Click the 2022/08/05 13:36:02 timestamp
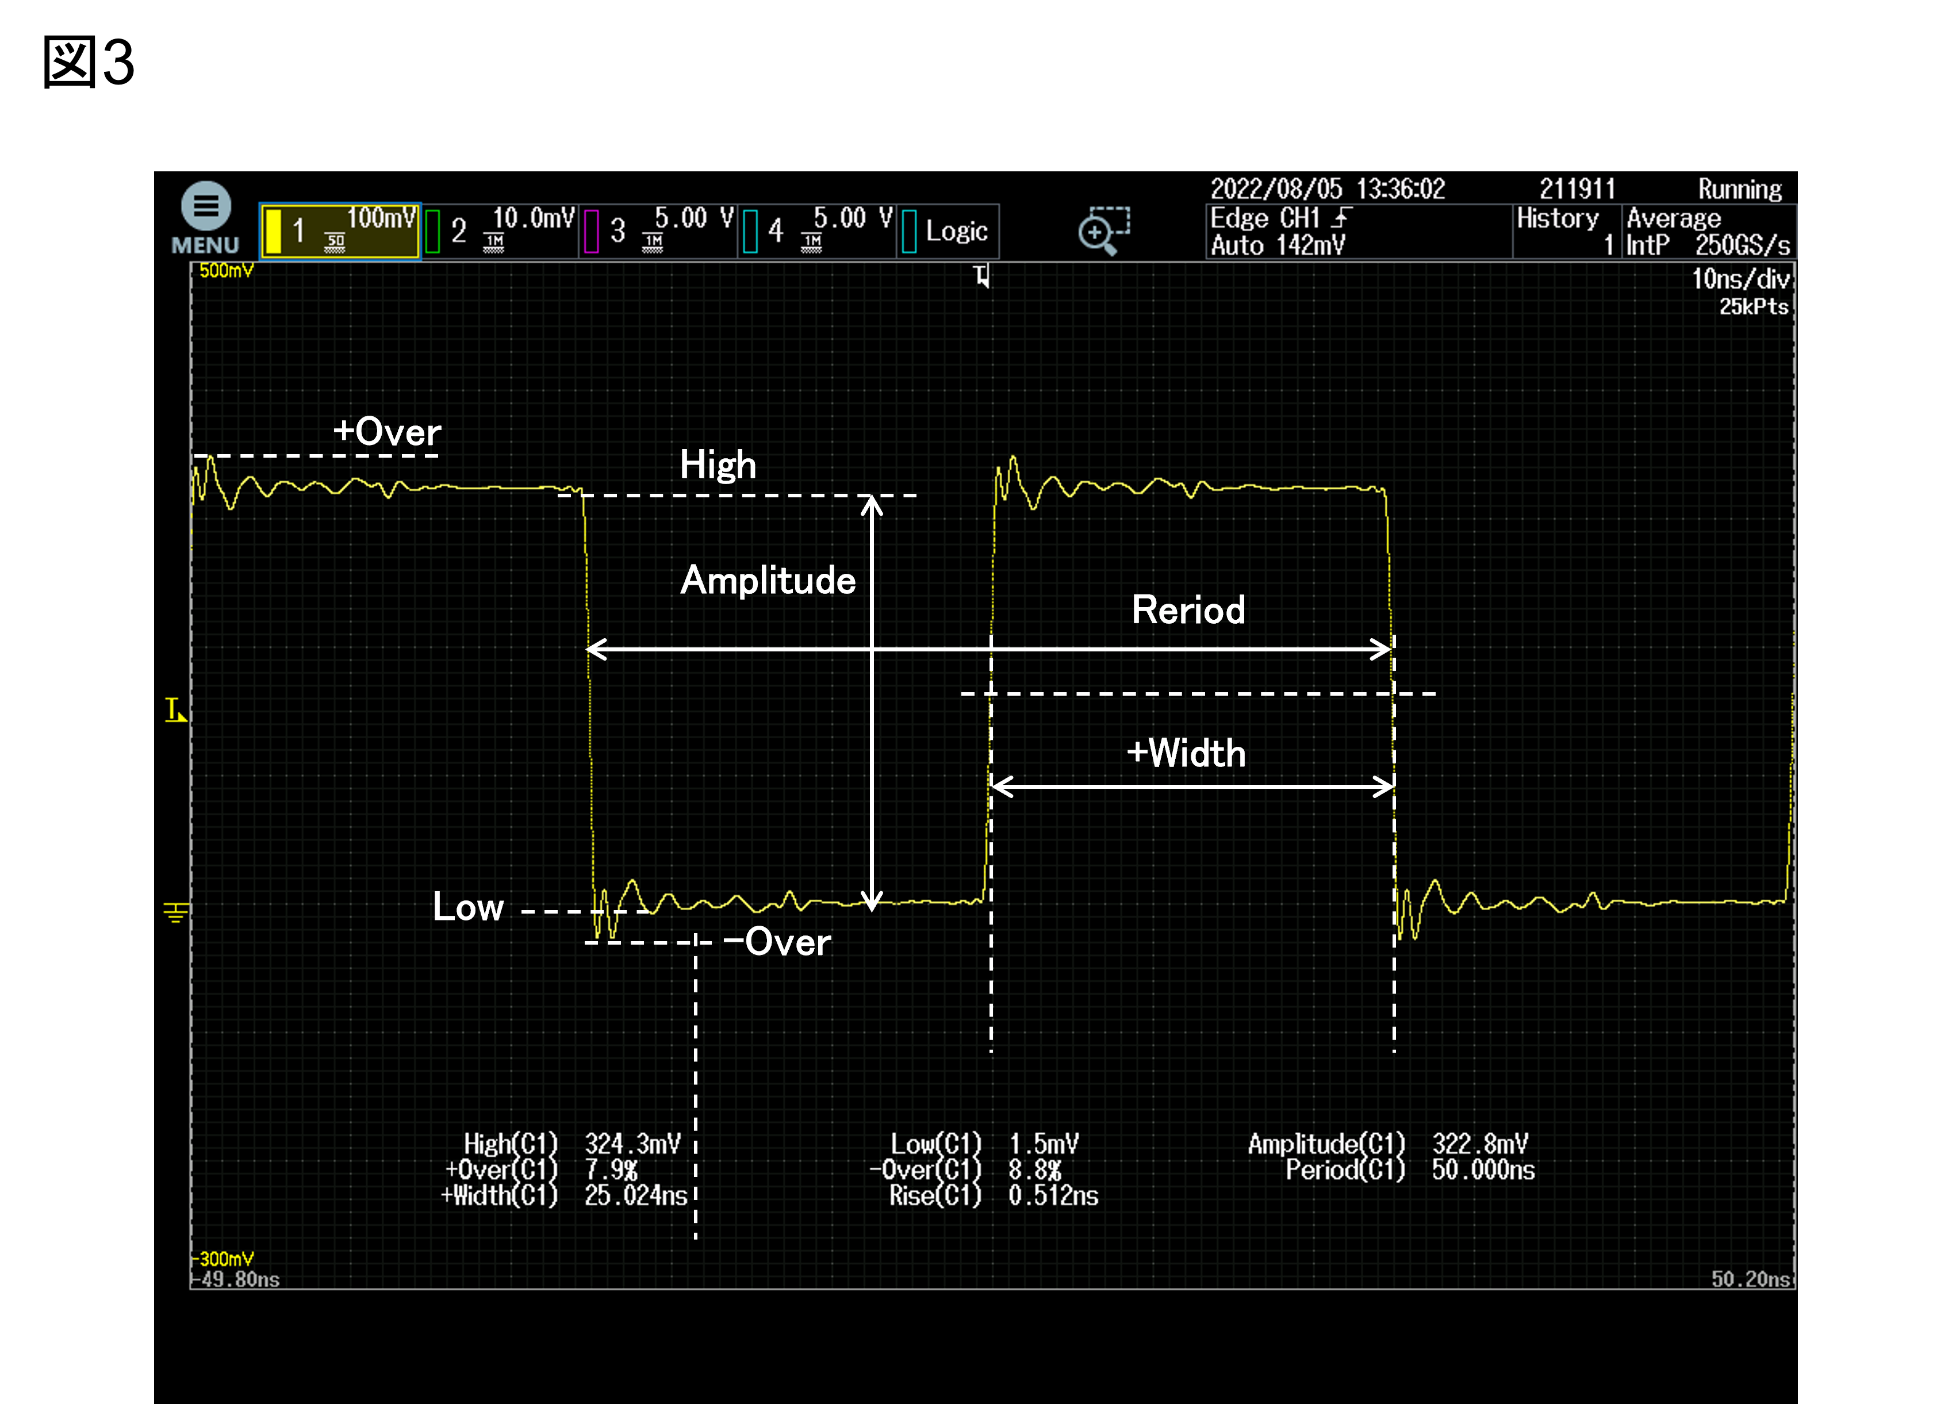Image resolution: width=1933 pixels, height=1404 pixels. pyautogui.click(x=1328, y=189)
